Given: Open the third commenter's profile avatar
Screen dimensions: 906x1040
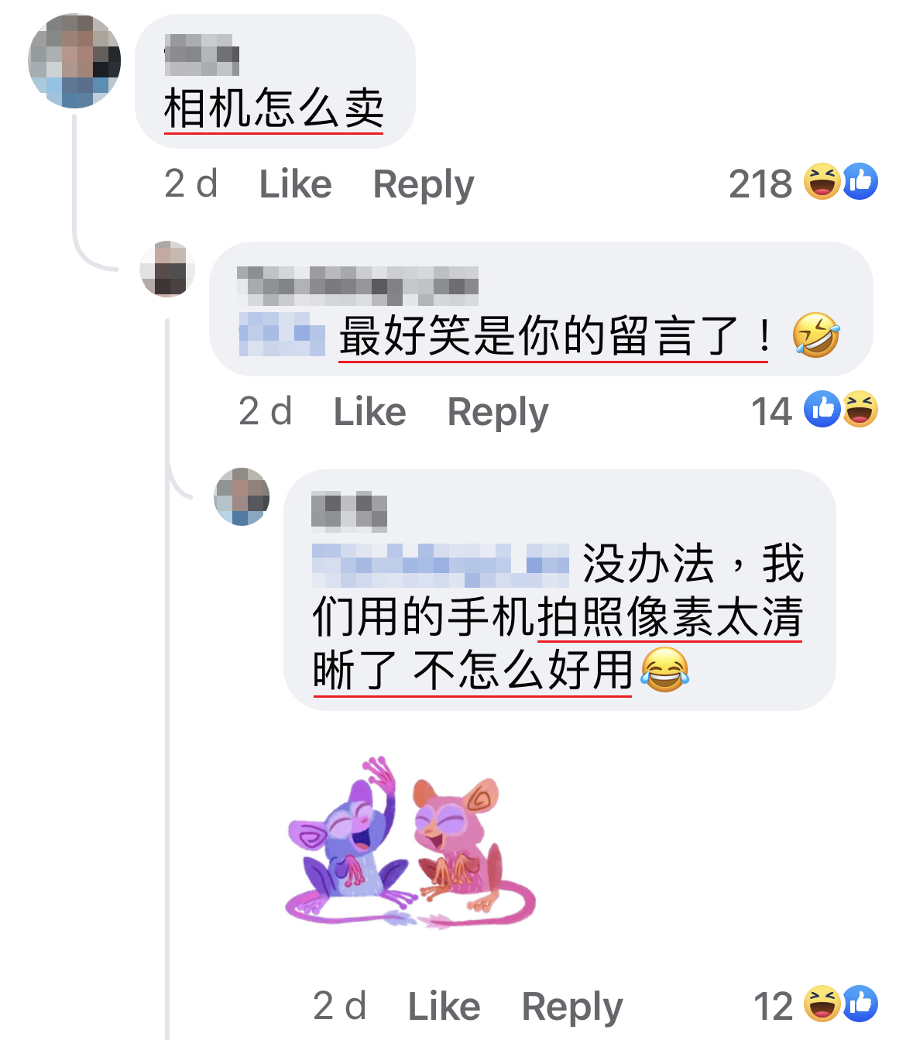Looking at the screenshot, I should 242,496.
